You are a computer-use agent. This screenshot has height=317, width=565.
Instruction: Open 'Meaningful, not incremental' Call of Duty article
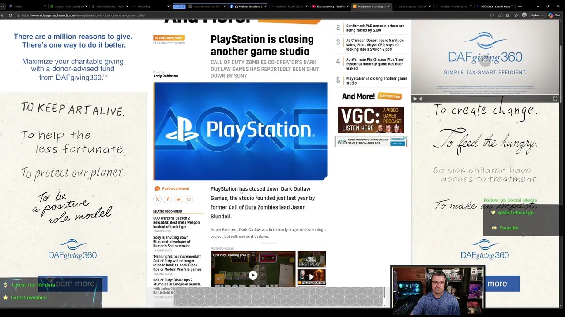(177, 263)
